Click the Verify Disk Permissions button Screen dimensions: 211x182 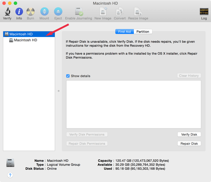(87, 134)
